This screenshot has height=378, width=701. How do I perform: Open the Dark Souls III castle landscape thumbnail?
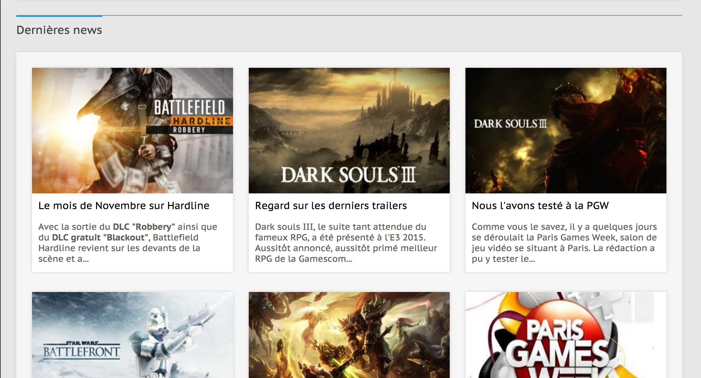[349, 130]
